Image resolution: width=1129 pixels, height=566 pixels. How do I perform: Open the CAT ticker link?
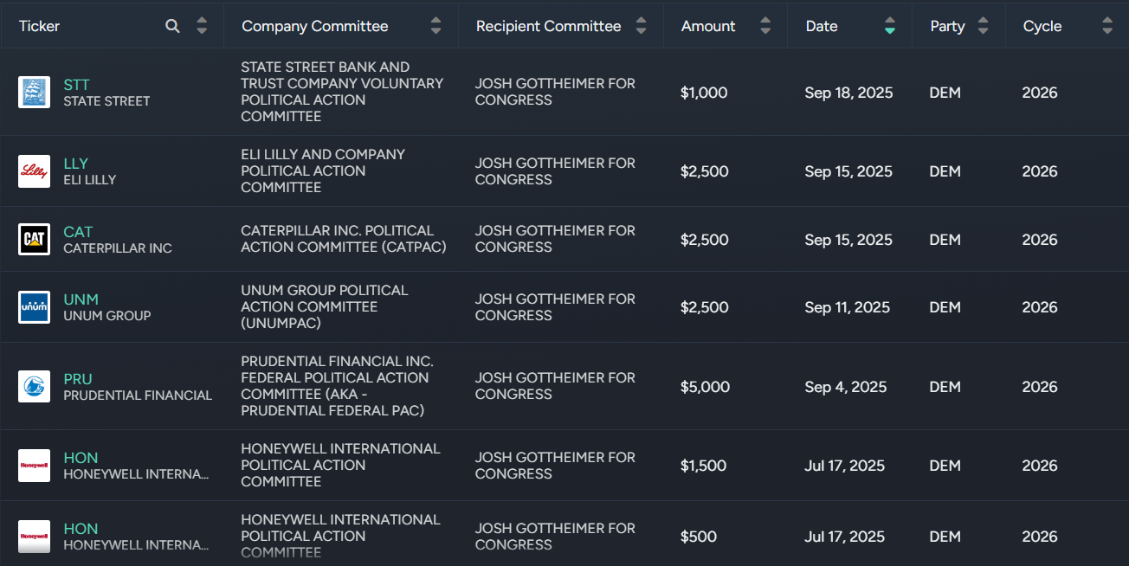click(78, 232)
